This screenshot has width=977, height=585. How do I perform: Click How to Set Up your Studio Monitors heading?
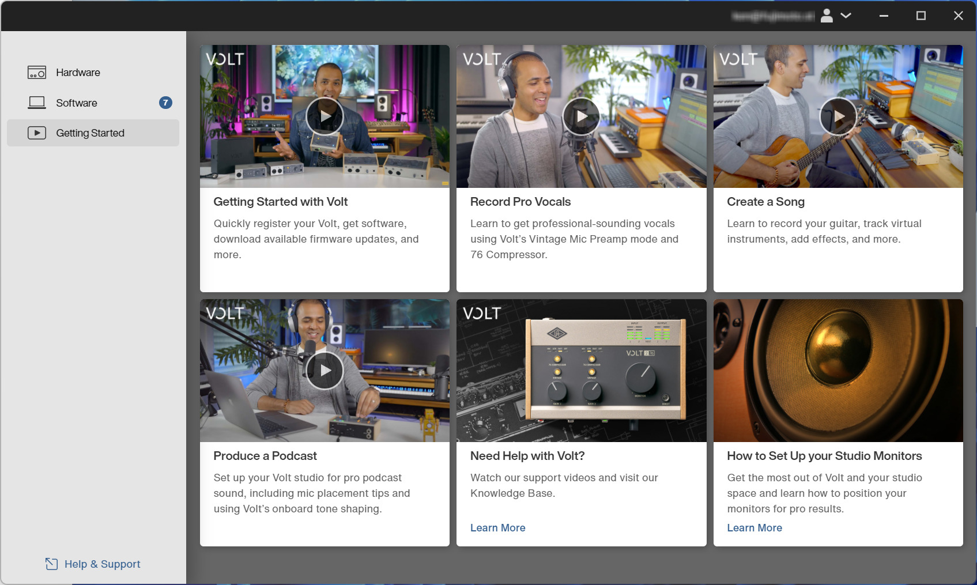point(824,456)
